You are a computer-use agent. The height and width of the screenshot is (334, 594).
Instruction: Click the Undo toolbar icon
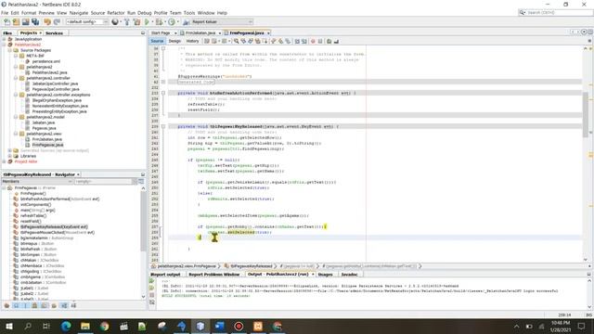tap(47, 22)
